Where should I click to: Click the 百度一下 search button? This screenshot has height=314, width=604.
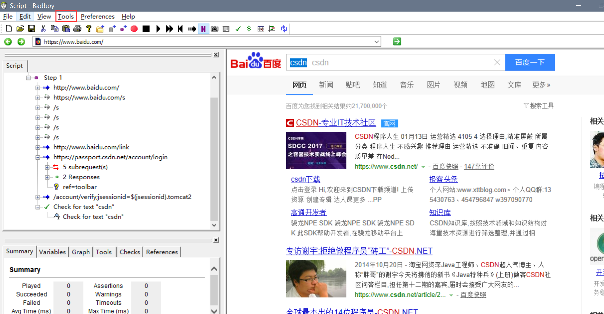[x=530, y=62]
